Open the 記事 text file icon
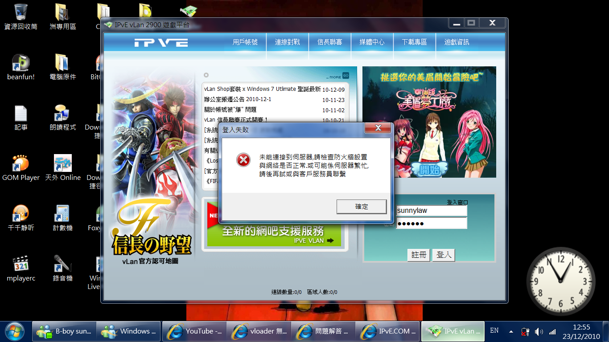The width and height of the screenshot is (609, 342). tap(21, 118)
